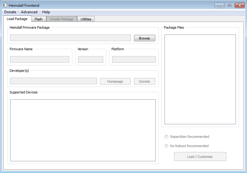Click the Version field
The height and width of the screenshot is (173, 247).
pyautogui.click(x=90, y=59)
